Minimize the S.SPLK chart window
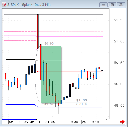The height and width of the screenshot is (127, 128). (103, 5)
